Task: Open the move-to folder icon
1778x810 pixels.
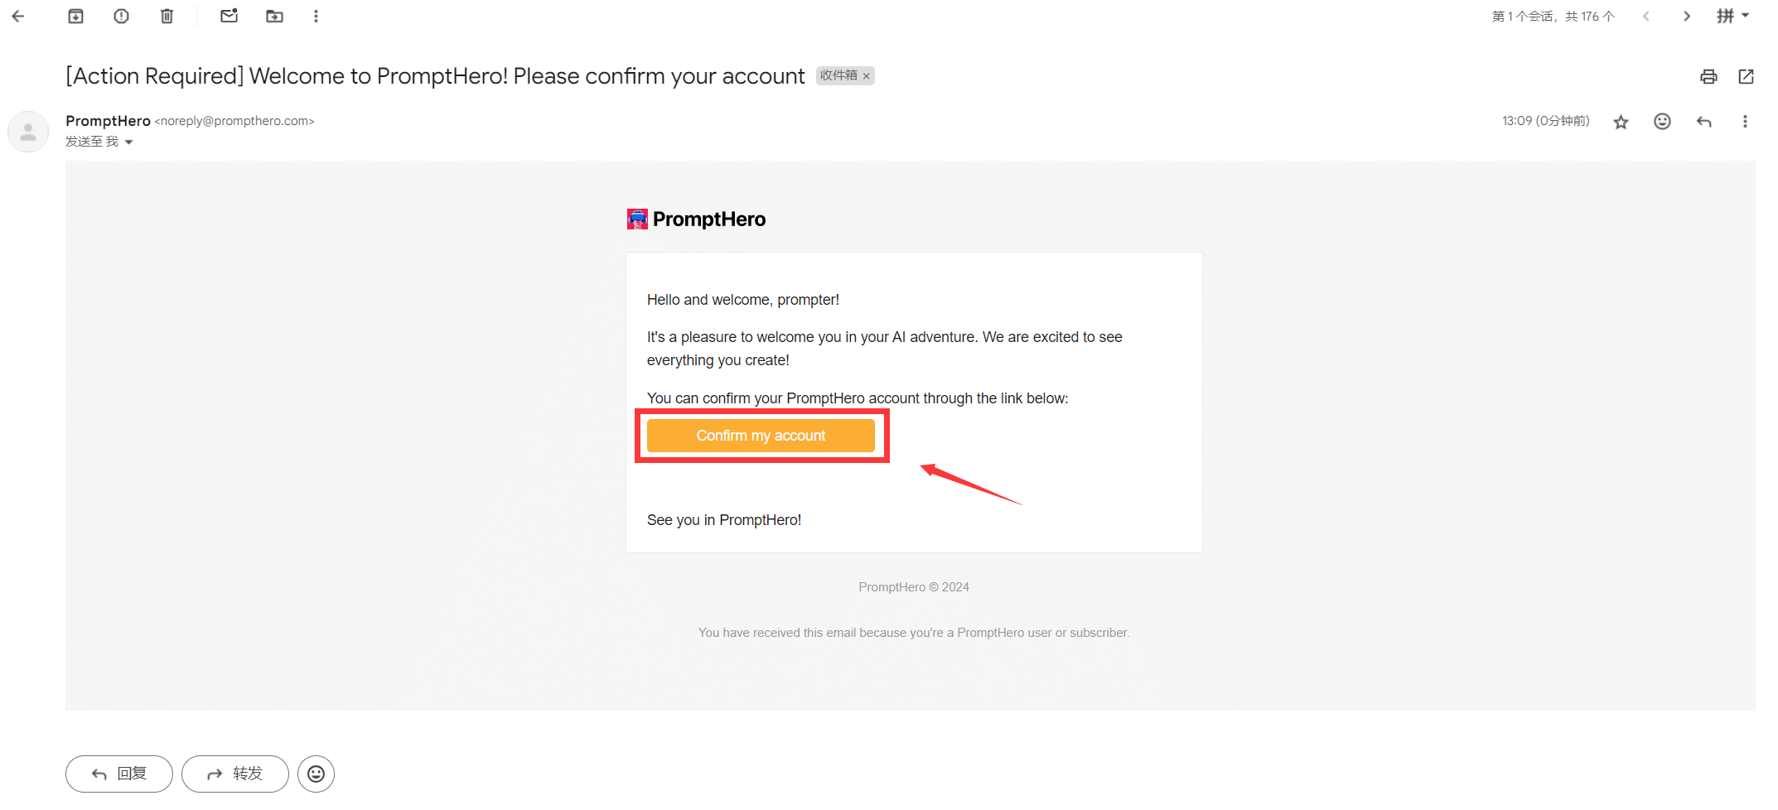Action: coord(274,16)
